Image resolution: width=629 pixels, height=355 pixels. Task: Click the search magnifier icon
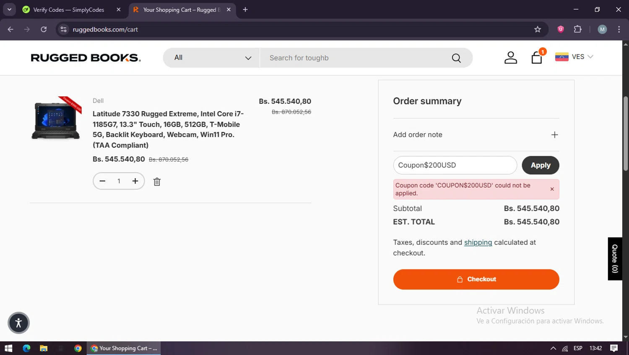456,58
